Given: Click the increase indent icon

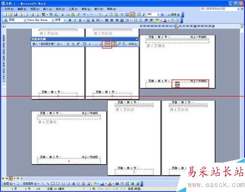Looking at the screenshot, I should 151,20.
